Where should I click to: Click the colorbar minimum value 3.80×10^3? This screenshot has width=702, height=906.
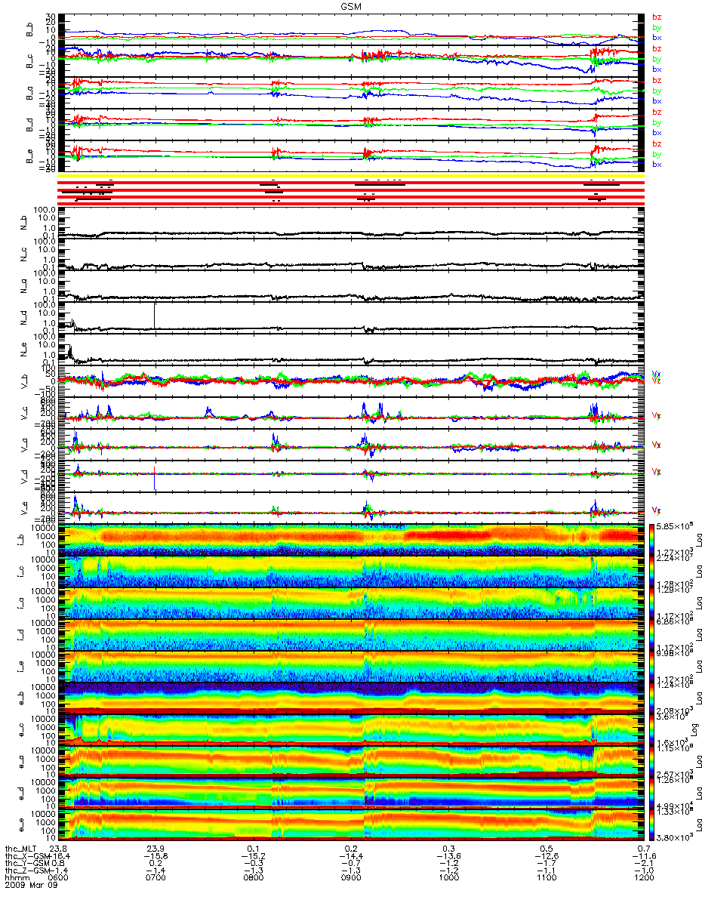pos(673,838)
